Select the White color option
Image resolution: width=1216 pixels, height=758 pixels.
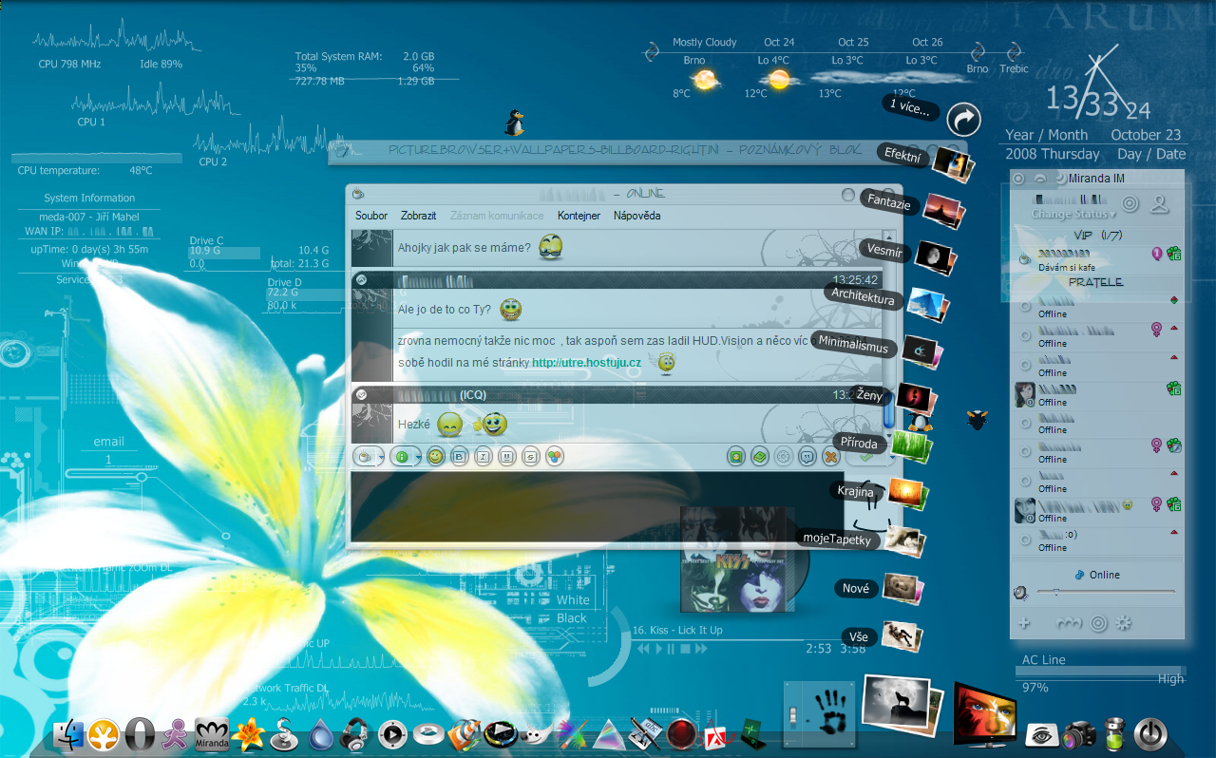(x=573, y=600)
